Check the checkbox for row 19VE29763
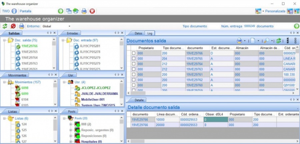300x144 pixels. (134, 69)
